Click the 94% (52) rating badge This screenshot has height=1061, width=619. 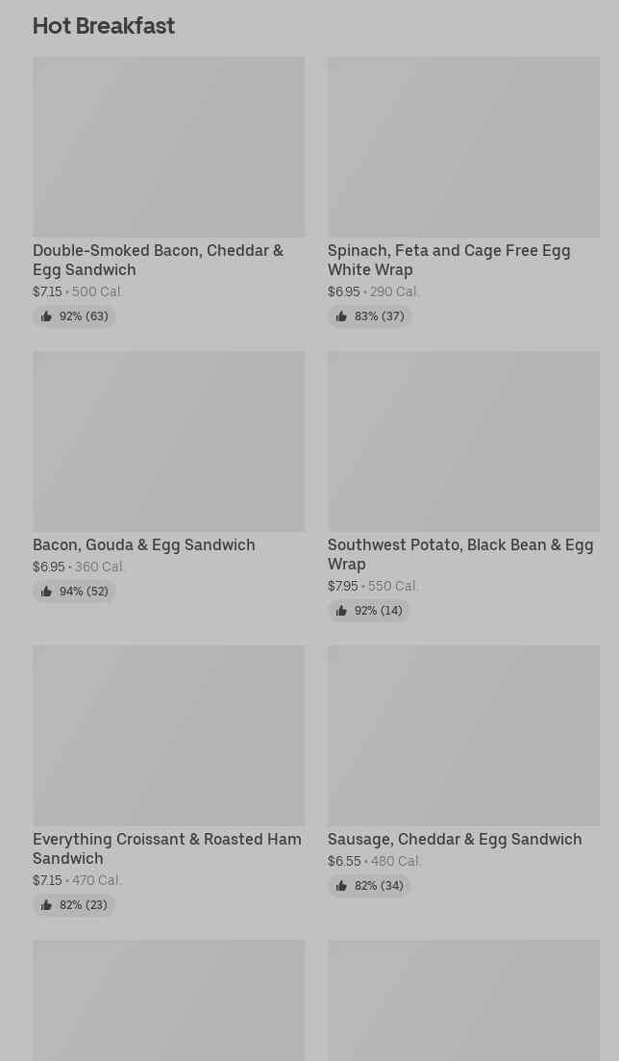tap(74, 592)
